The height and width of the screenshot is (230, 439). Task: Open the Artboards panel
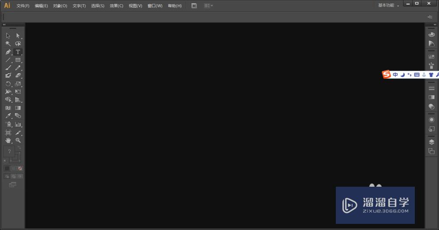pos(432,151)
